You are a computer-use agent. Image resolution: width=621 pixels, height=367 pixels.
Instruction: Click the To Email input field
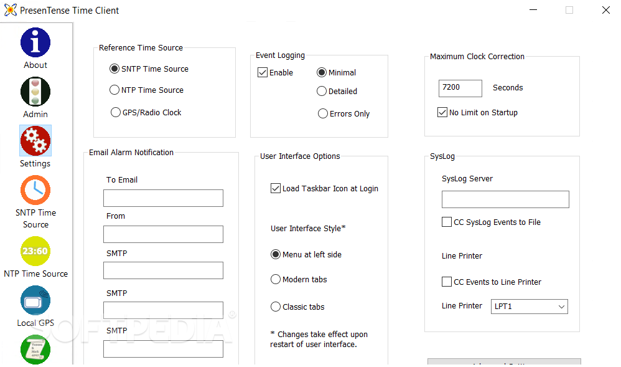[163, 198]
